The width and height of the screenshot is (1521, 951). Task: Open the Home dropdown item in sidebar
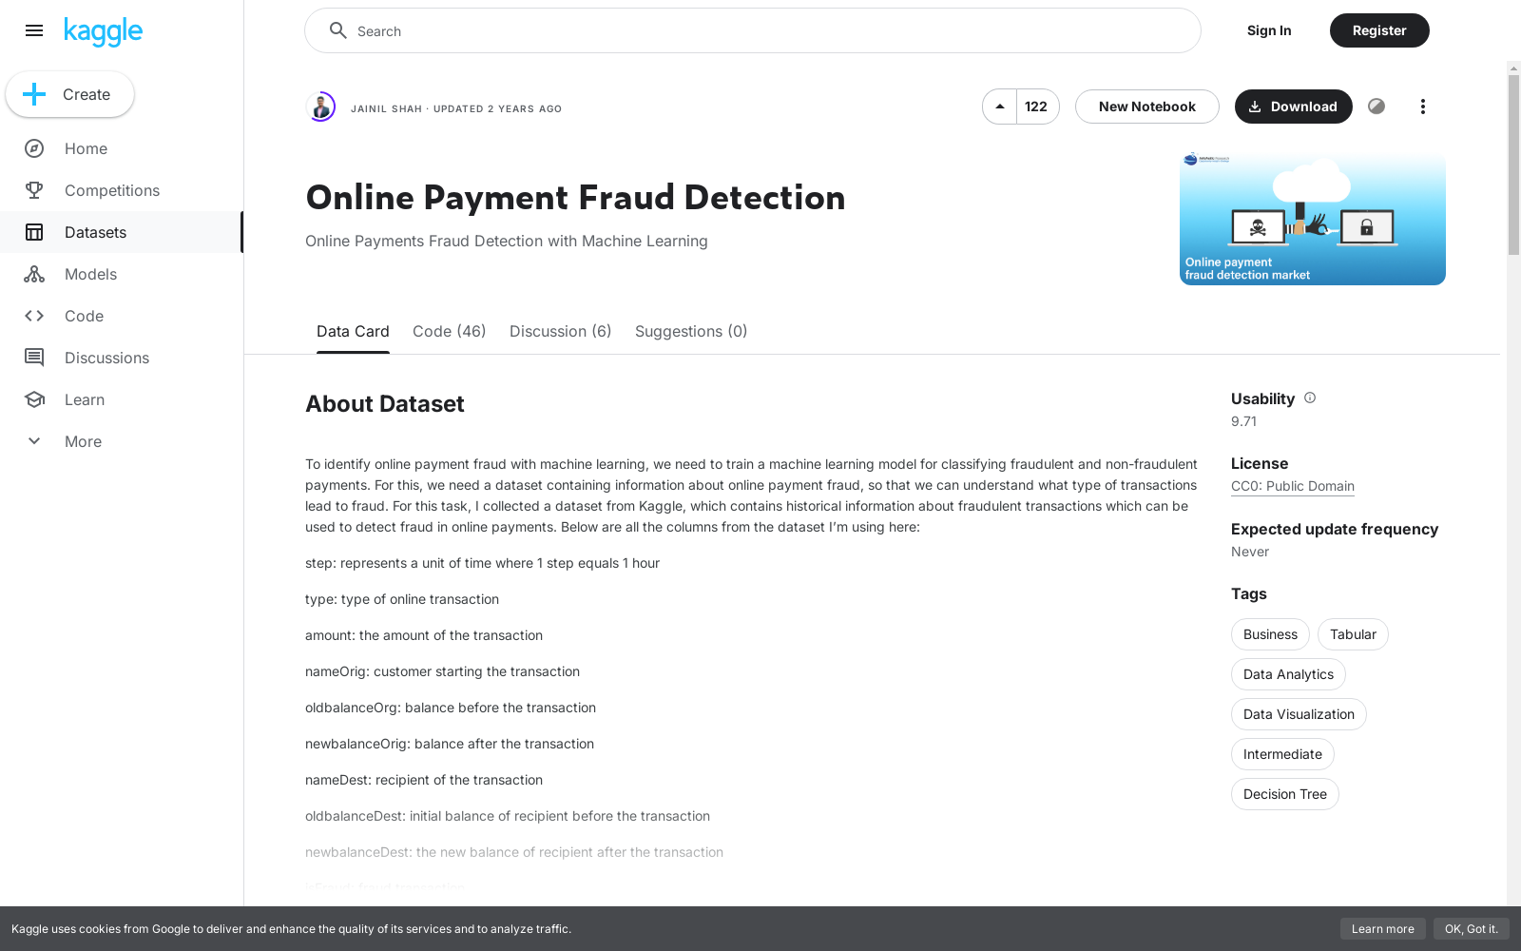click(34, 148)
